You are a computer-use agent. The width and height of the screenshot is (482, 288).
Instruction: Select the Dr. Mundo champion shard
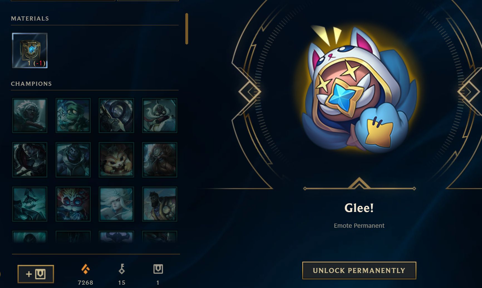pyautogui.click(x=73, y=160)
